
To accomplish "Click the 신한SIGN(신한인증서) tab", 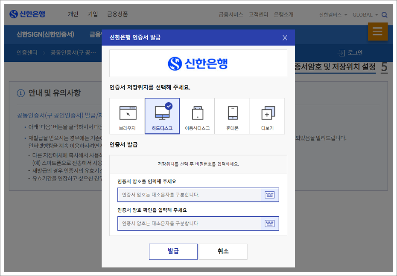I will (x=45, y=34).
